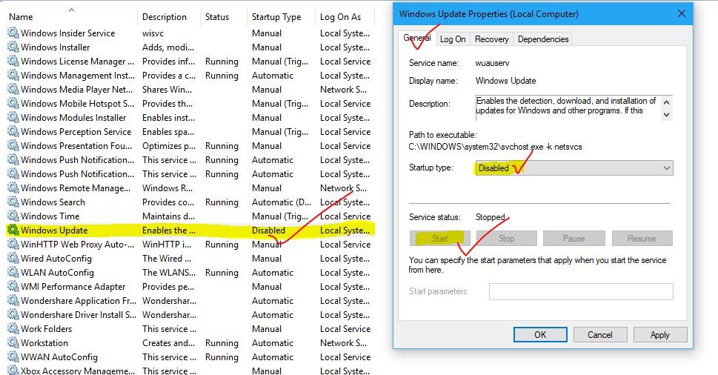
Task: Open the Startup type dropdown
Action: (574, 168)
